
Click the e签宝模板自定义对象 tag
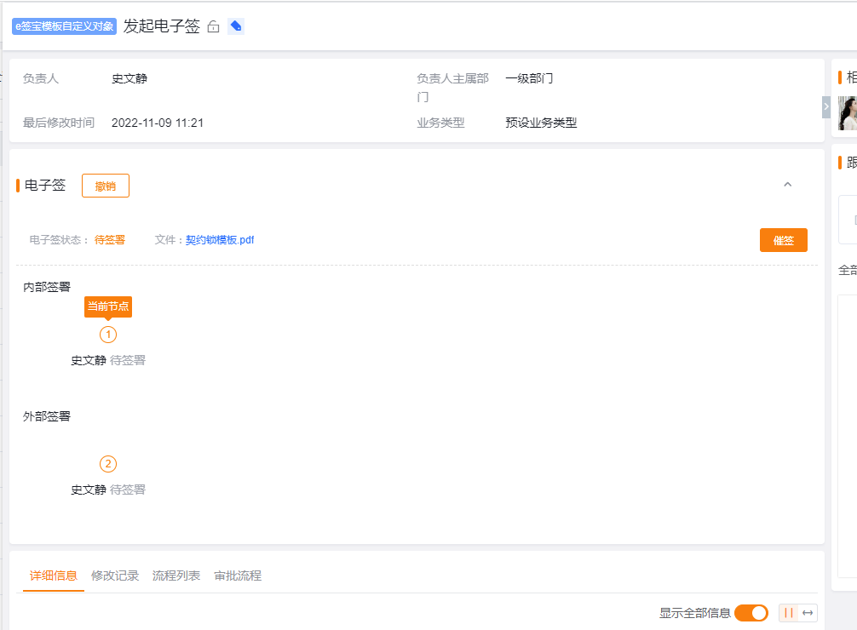65,26
